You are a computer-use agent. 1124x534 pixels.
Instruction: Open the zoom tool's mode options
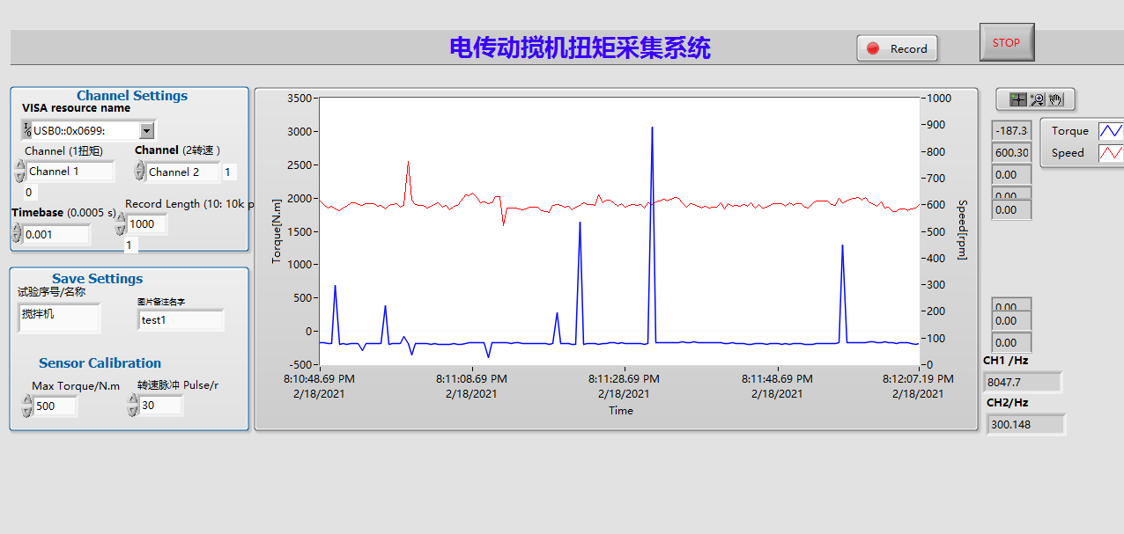(x=1041, y=104)
